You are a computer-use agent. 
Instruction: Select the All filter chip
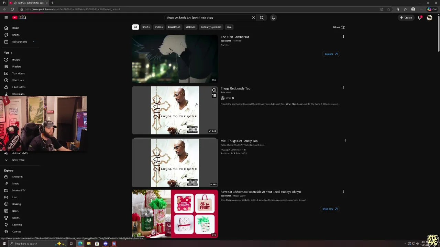coord(135,27)
